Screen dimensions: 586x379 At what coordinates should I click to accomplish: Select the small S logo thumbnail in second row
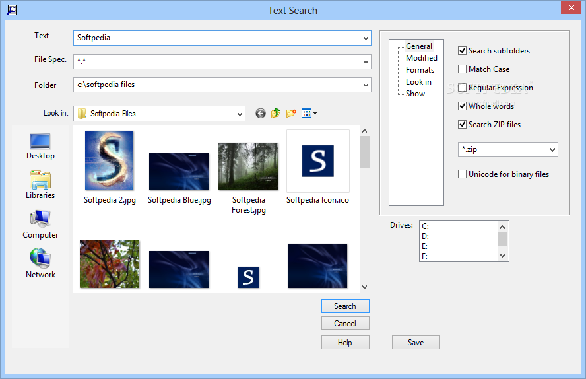coord(248,277)
